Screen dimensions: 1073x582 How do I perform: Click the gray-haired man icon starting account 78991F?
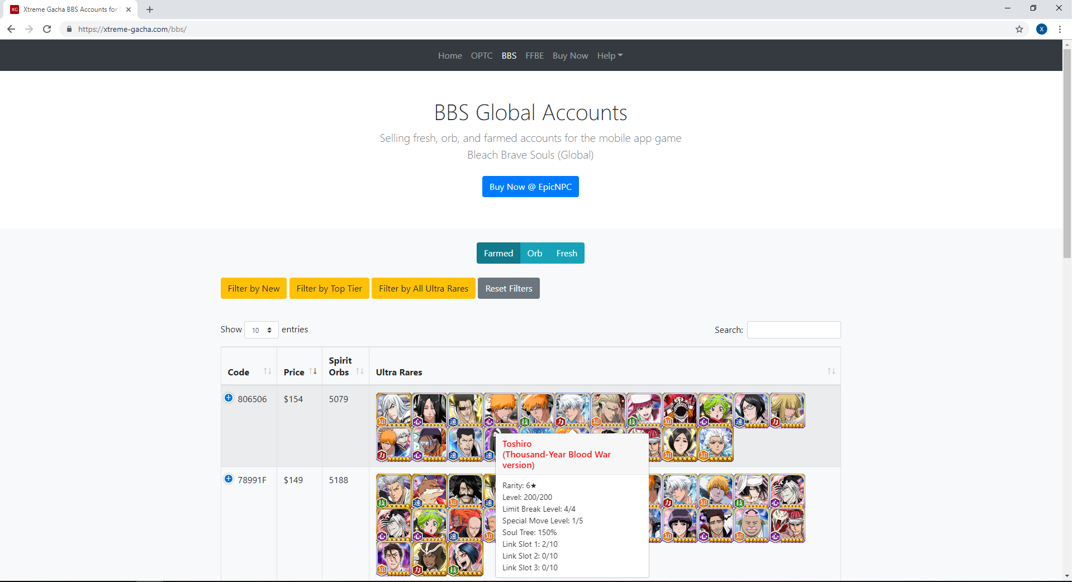(394, 491)
